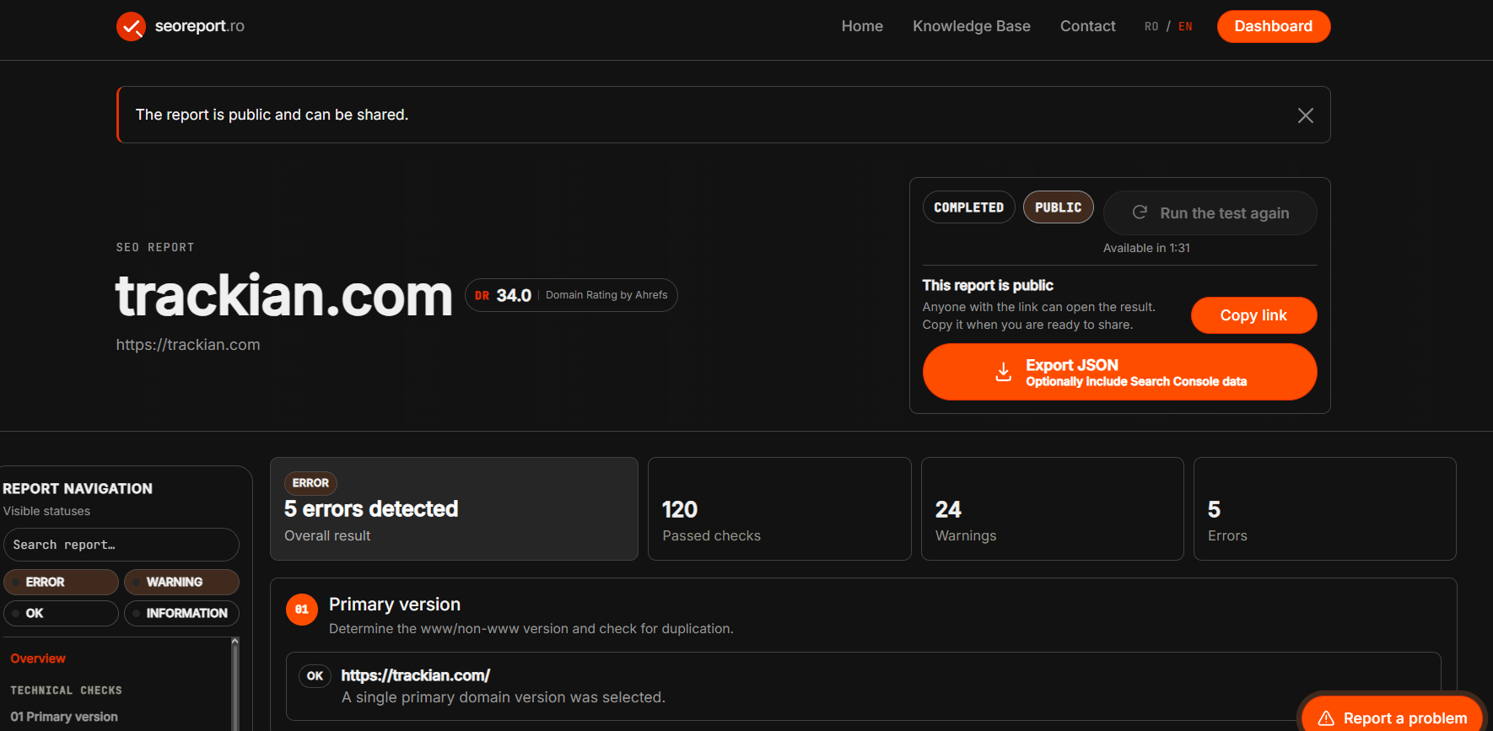Dismiss the public report notification banner
Viewport: 1493px width, 731px height.
[x=1305, y=116]
